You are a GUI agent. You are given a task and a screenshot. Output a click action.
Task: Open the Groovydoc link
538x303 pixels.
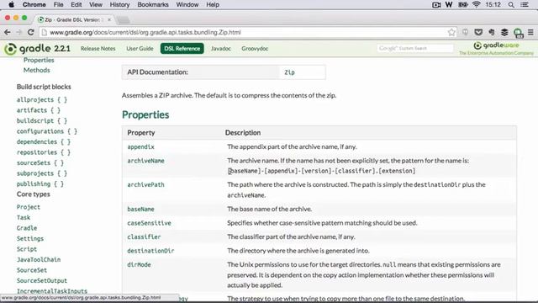[x=255, y=49]
